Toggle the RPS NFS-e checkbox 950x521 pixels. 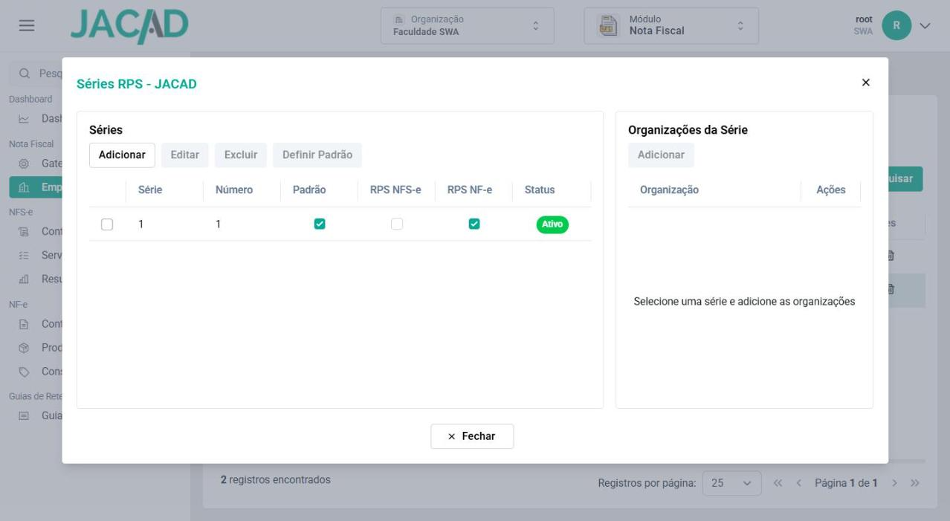tap(397, 224)
